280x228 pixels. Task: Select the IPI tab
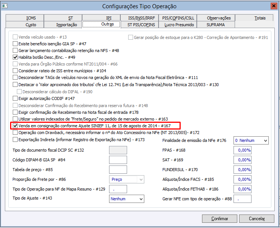(101, 18)
